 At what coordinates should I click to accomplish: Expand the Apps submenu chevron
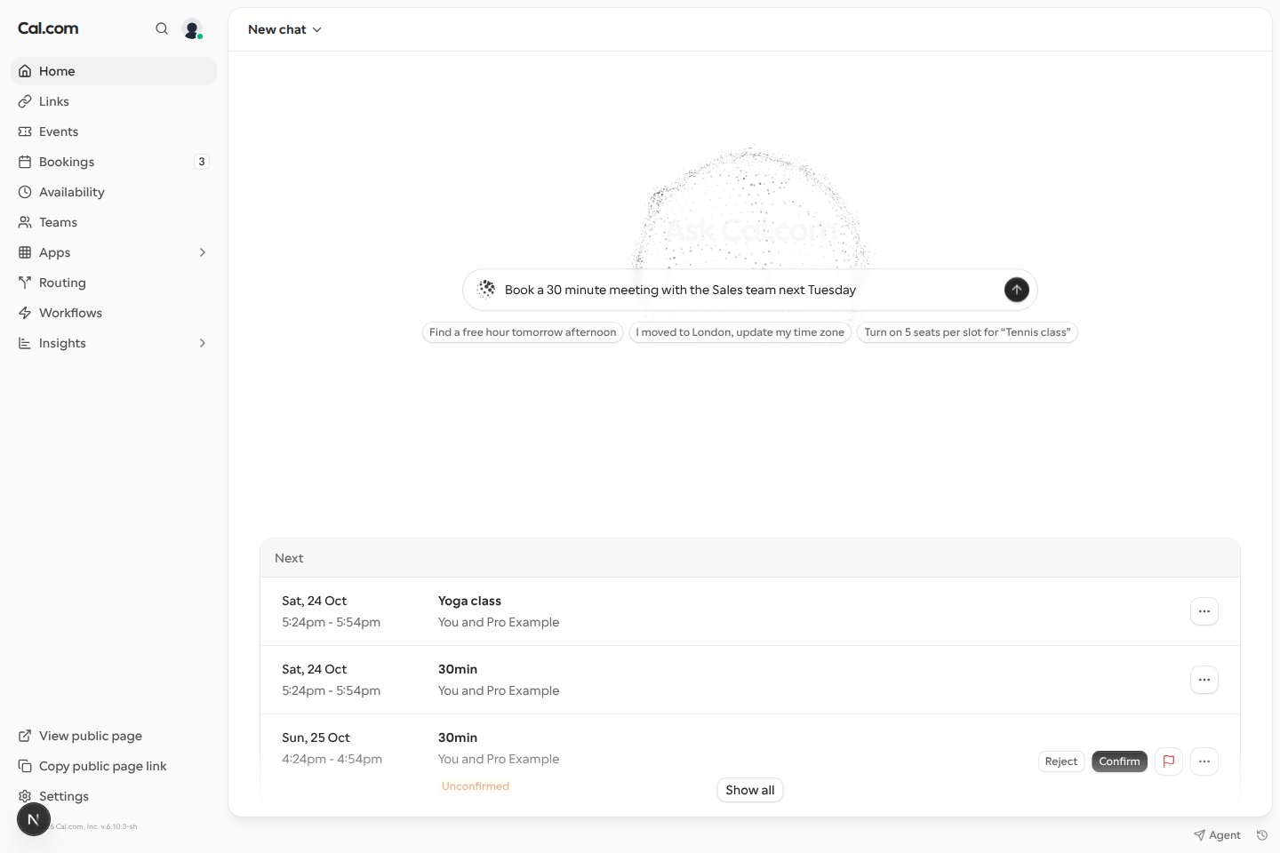point(203,252)
